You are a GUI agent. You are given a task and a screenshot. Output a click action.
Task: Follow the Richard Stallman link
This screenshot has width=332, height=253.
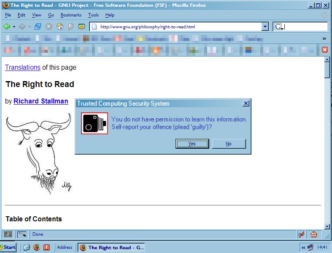41,101
